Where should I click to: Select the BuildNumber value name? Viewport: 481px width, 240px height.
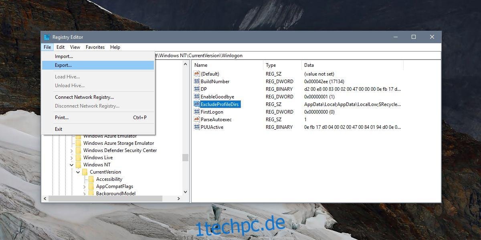215,81
